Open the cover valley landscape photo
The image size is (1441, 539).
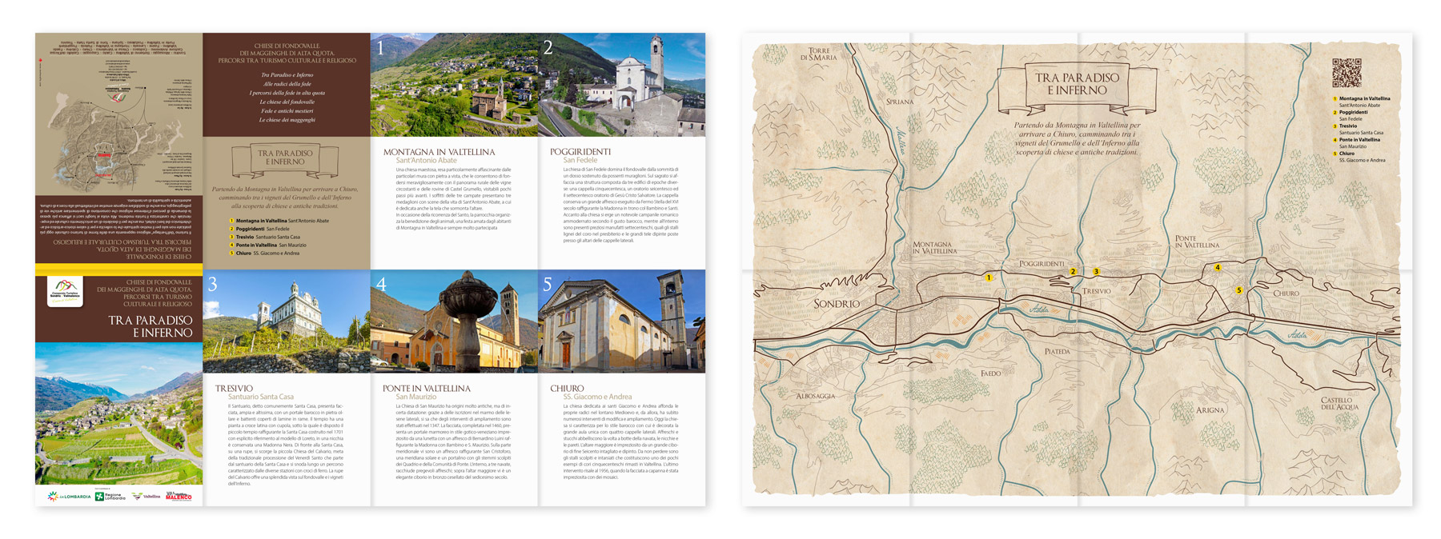click(118, 414)
